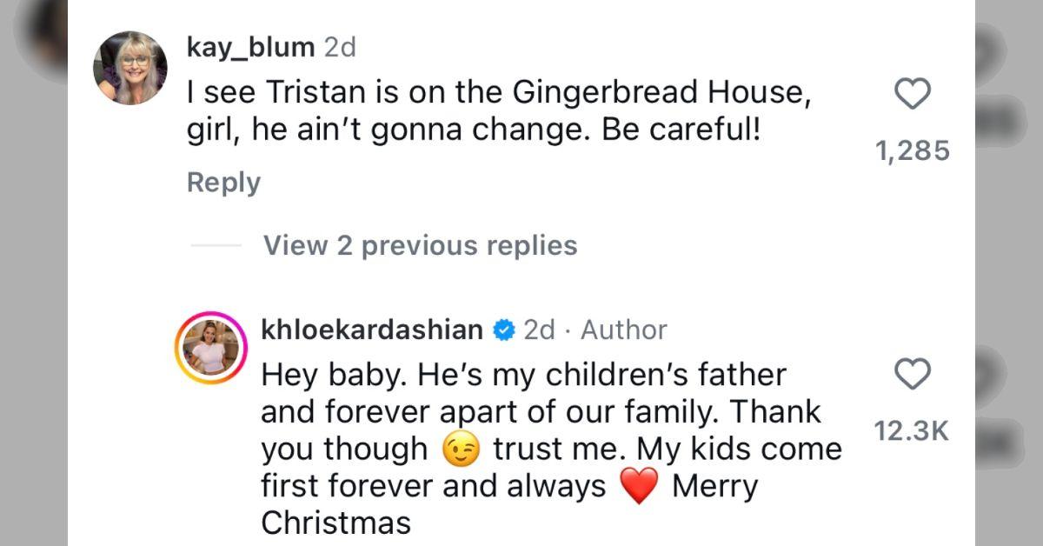Click the blue verified badge next to khloekardashian

[505, 330]
